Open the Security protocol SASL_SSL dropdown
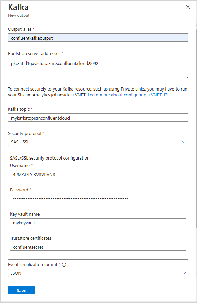Screen dimensions: 197x303 98,142
